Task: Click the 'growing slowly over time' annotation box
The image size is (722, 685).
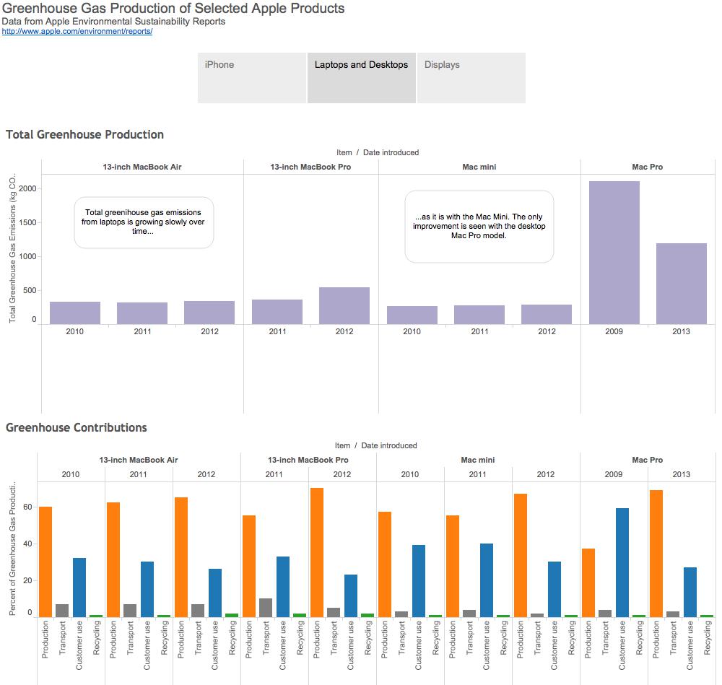Action: tap(144, 222)
